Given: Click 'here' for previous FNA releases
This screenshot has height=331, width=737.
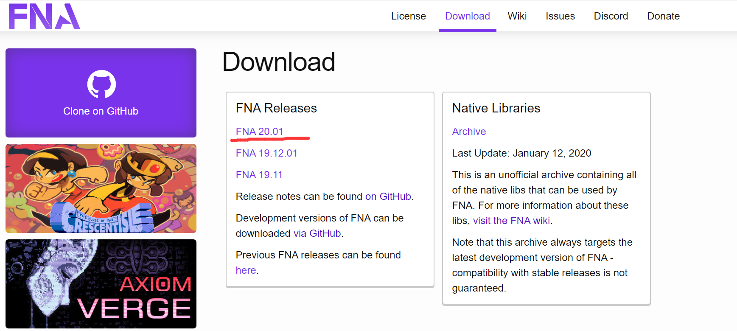Looking at the screenshot, I should coord(246,270).
